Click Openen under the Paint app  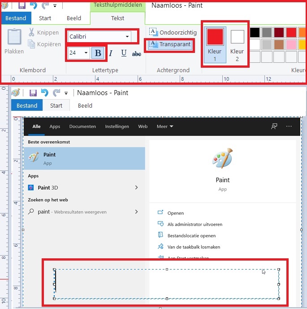[176, 213]
